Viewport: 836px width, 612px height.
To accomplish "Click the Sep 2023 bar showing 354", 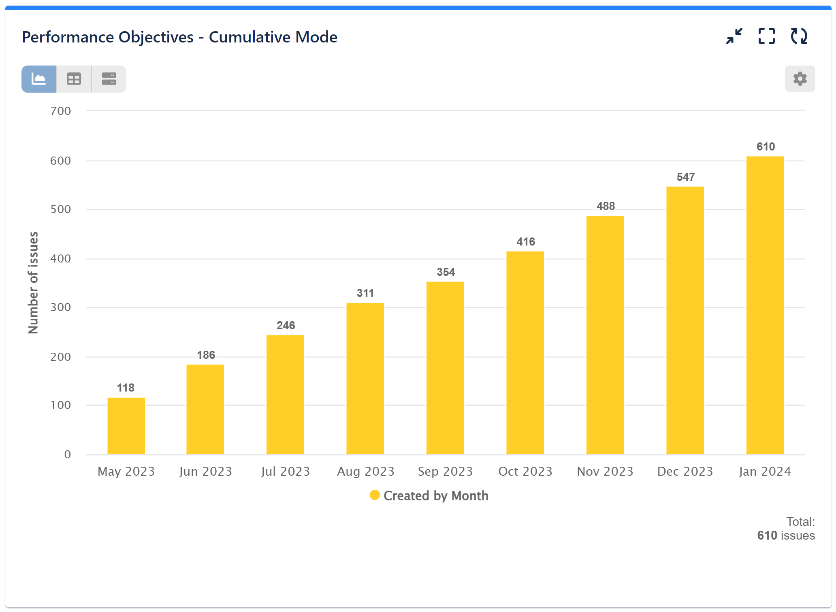I will click(445, 368).
